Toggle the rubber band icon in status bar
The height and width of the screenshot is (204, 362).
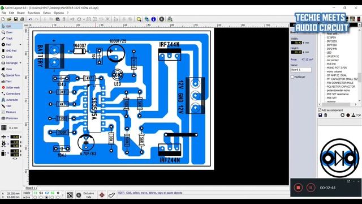111,195
